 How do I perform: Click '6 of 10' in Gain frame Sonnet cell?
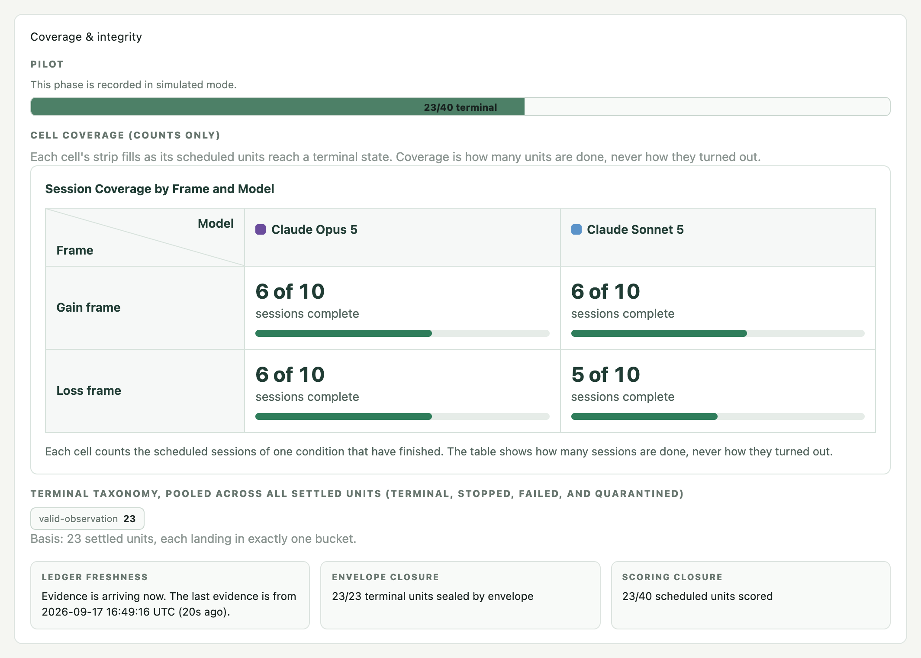605,291
